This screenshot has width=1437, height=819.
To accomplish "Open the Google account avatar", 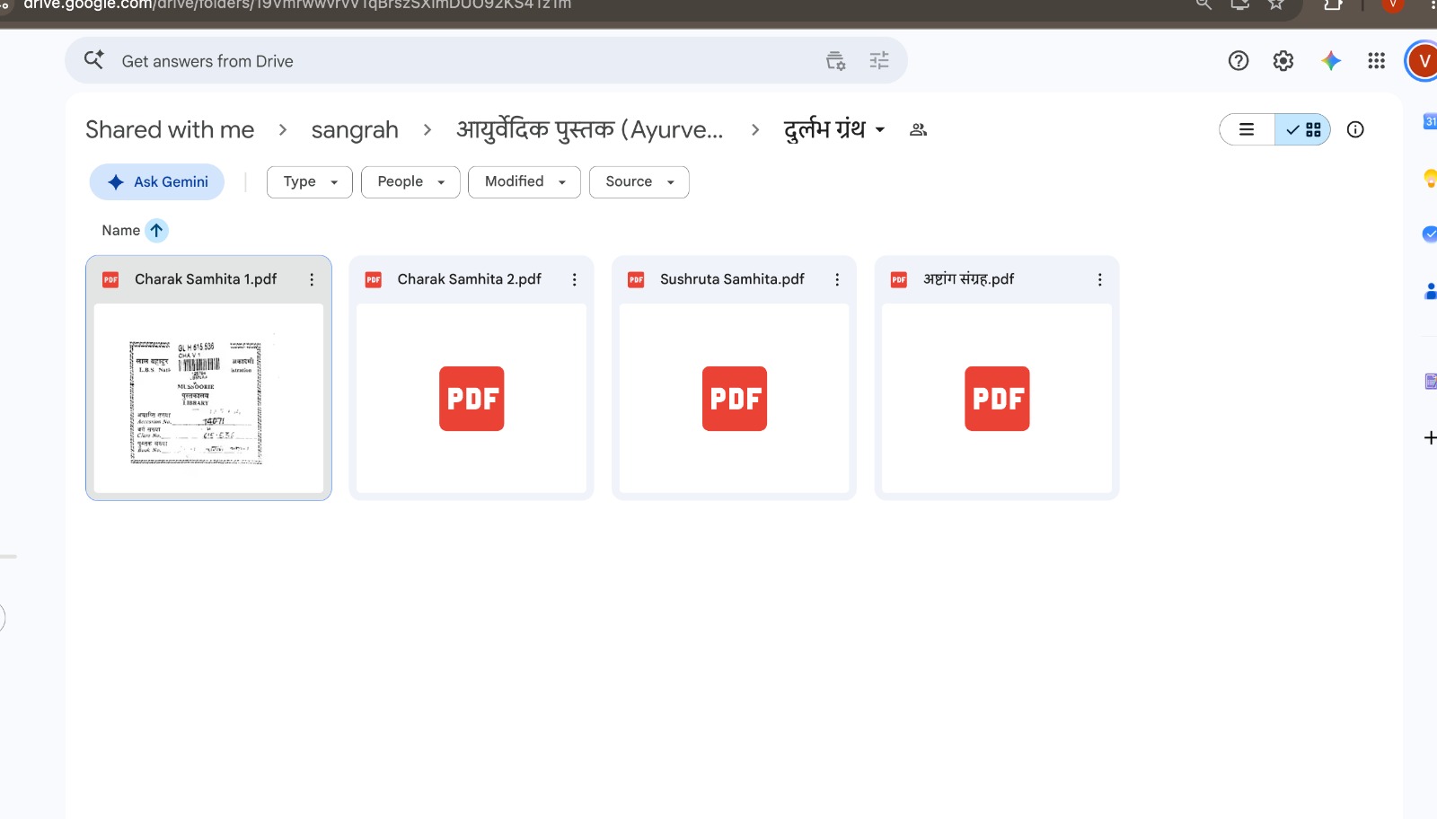I will (1423, 61).
